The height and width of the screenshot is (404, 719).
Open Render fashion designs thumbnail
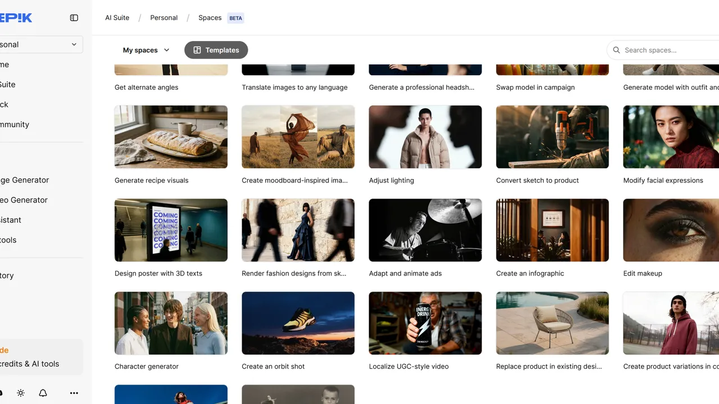click(298, 230)
